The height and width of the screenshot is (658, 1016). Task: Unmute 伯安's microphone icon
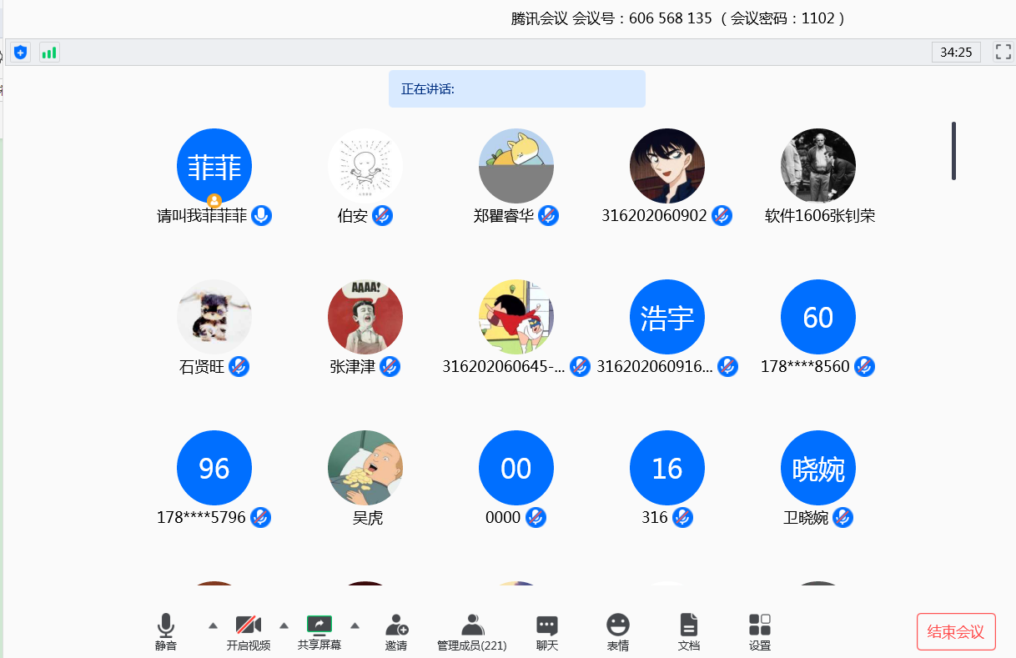point(382,215)
